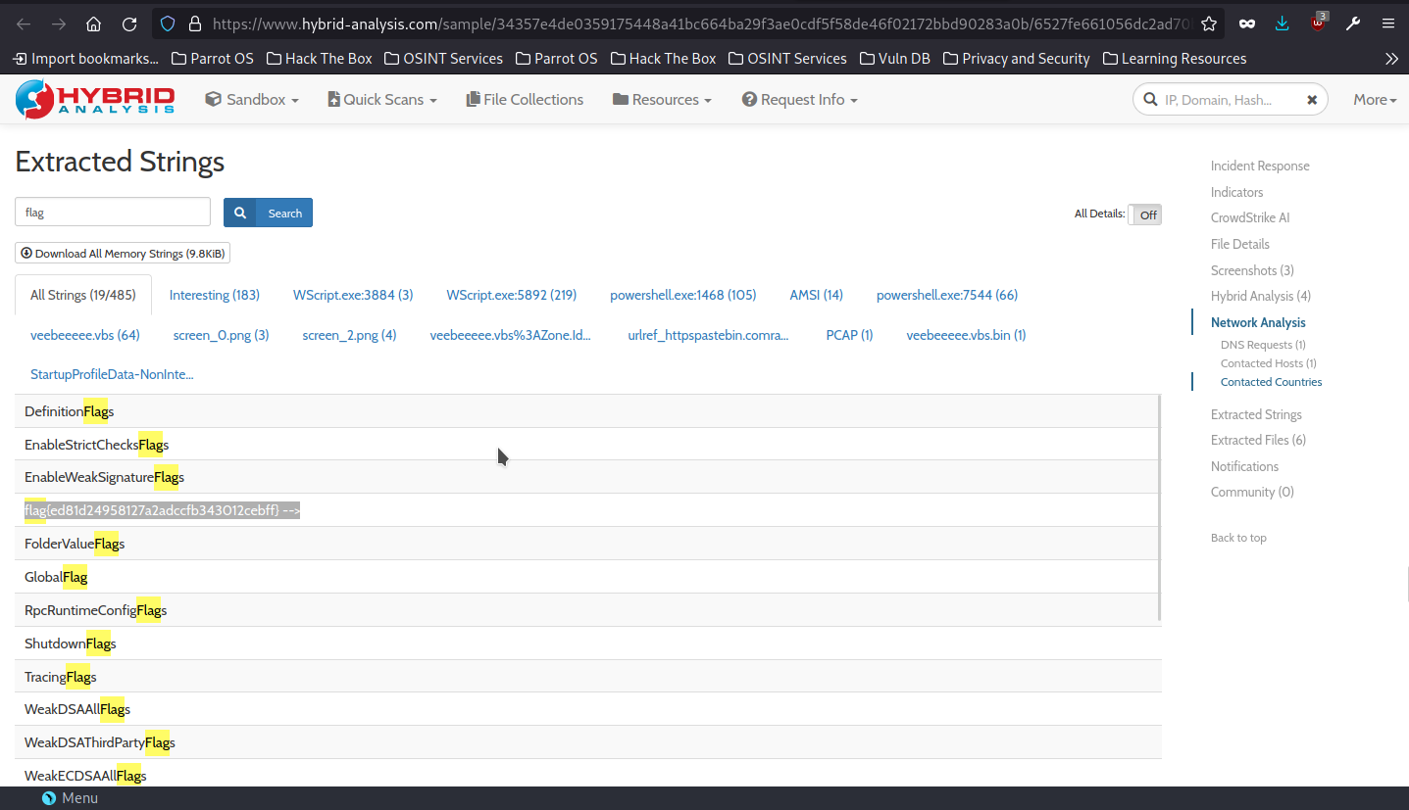This screenshot has height=810, width=1409.
Task: Click the strings list vertical scrollbar
Action: [1160, 507]
